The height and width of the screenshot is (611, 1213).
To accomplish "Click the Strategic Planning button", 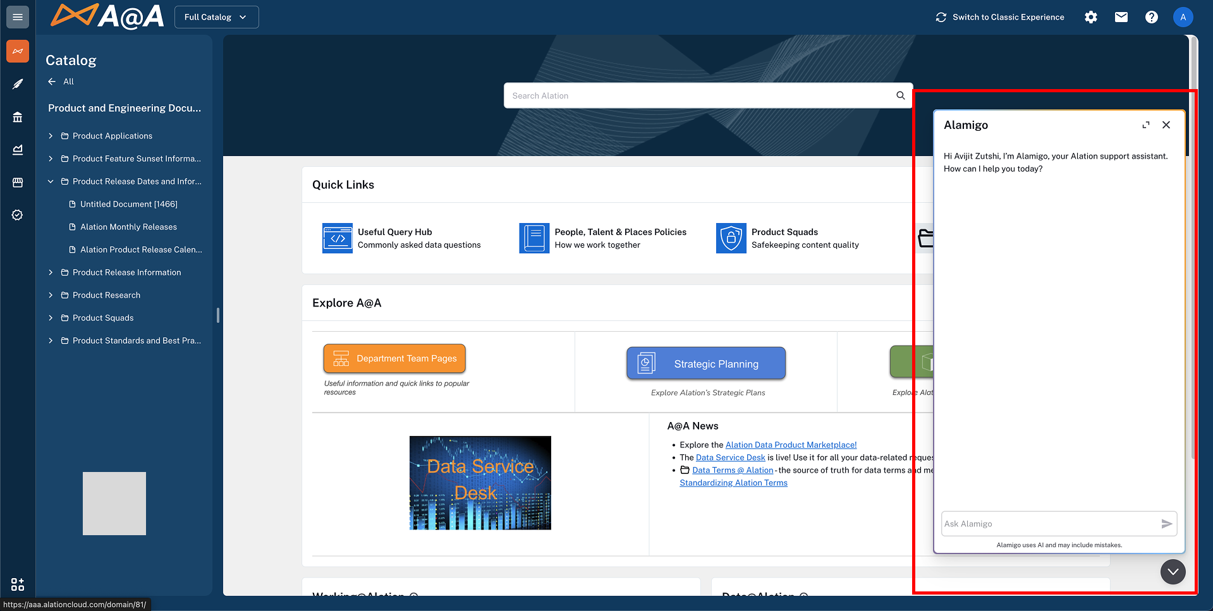I will (705, 363).
